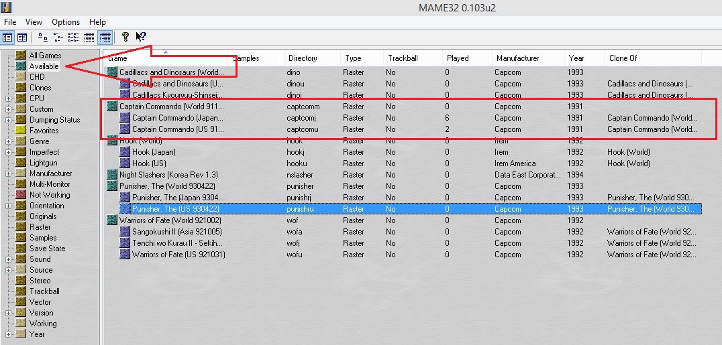Select the teal Available folder icon

[21, 66]
